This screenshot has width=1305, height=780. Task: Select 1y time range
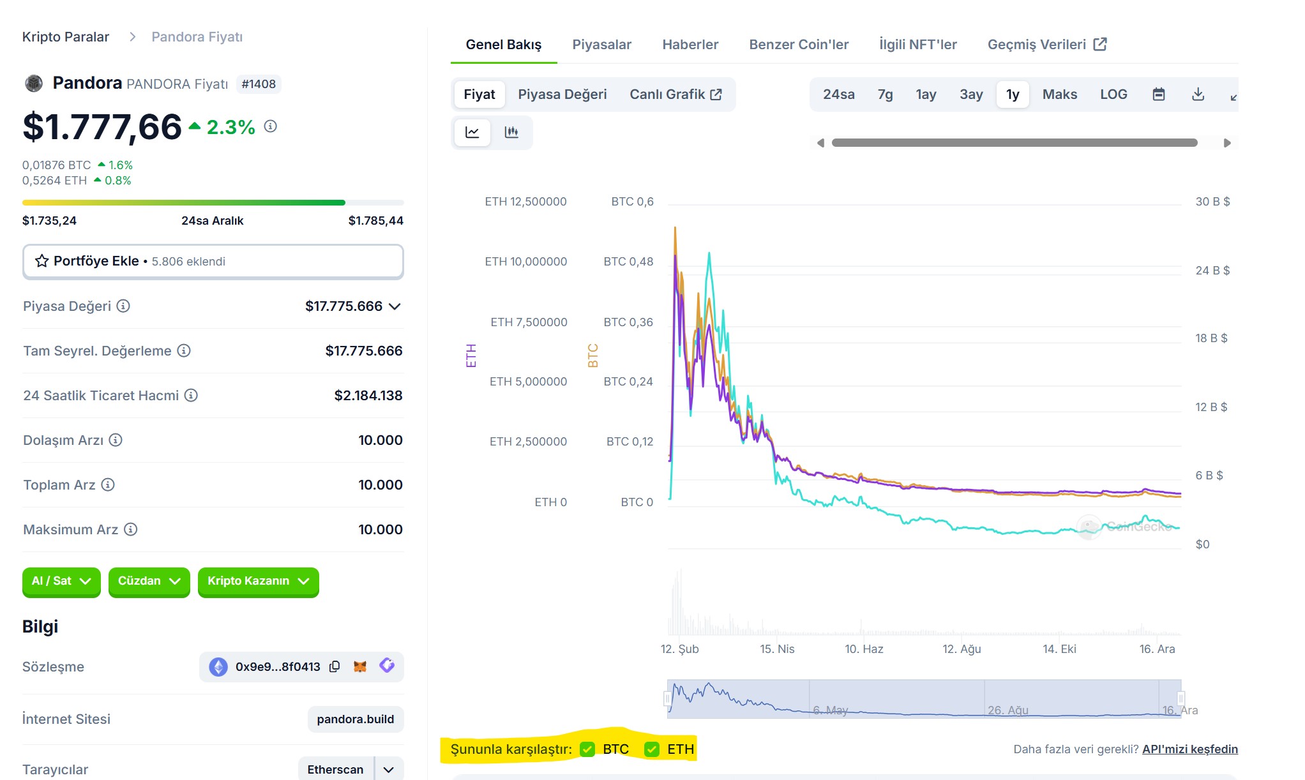(1013, 94)
